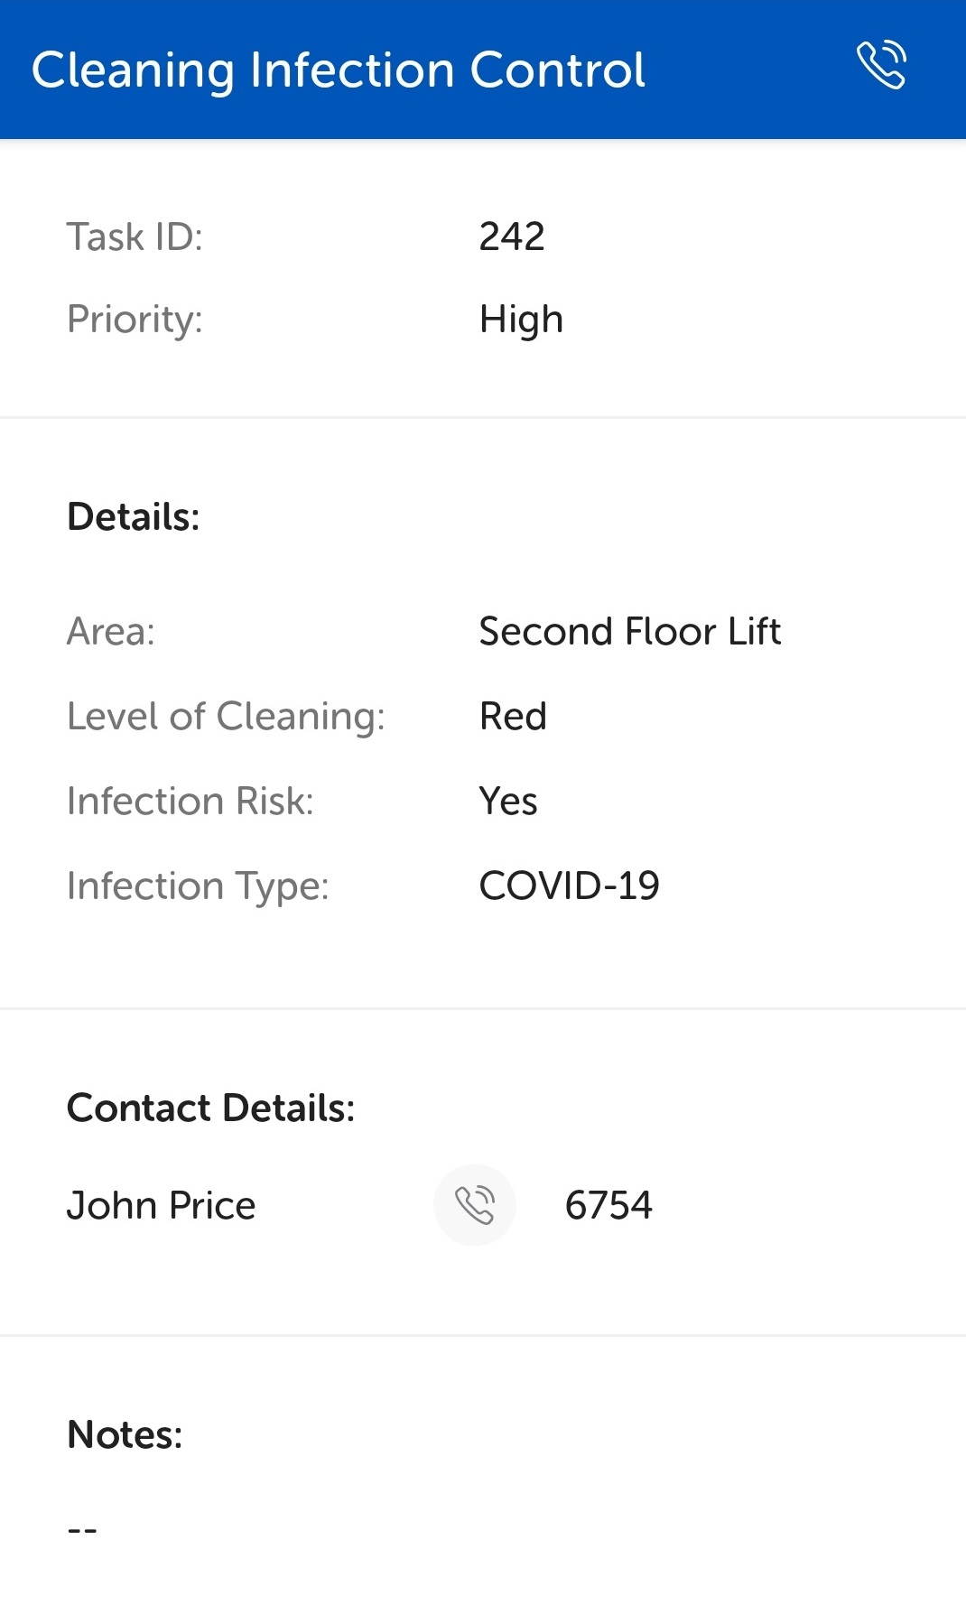Viewport: 966px width, 1623px height.
Task: Tap the Infection Risk label
Action: (x=190, y=802)
